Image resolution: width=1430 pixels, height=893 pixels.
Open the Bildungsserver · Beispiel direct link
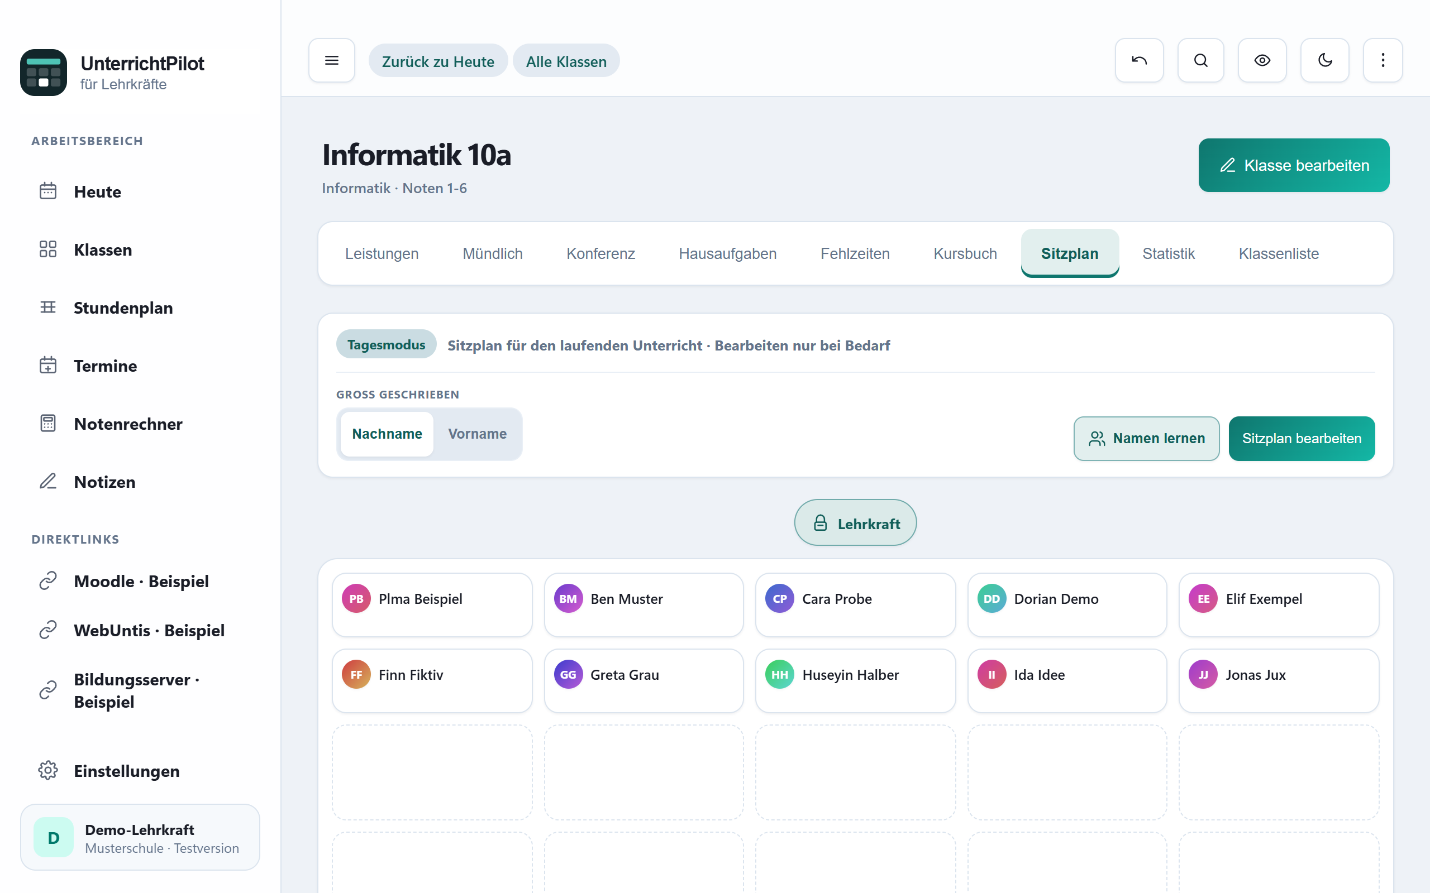pos(141,690)
